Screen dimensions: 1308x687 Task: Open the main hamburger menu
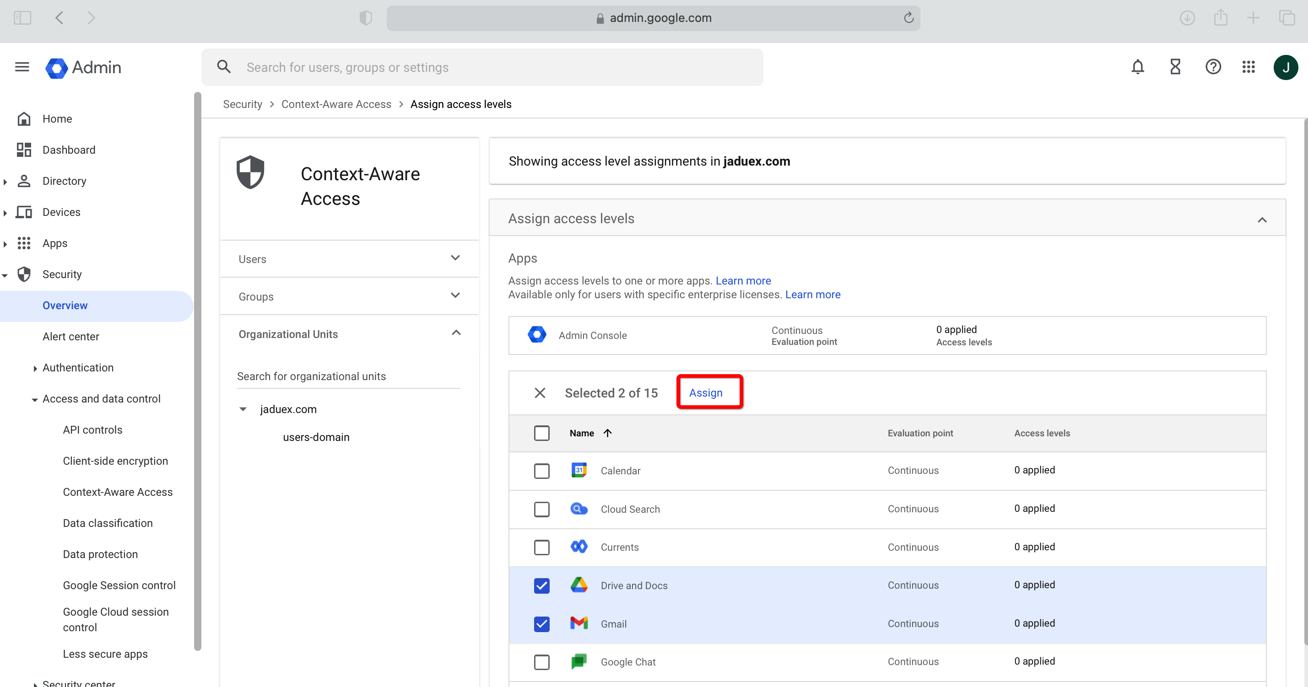click(x=22, y=67)
